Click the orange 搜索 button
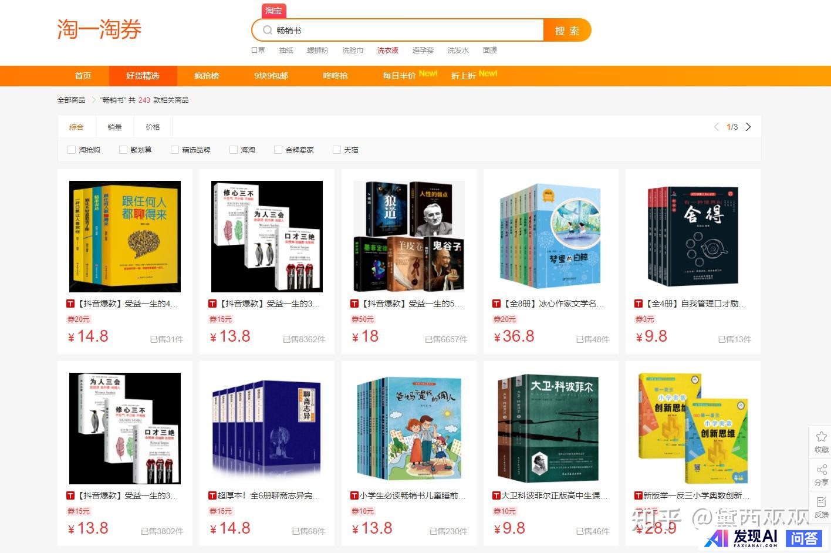The height and width of the screenshot is (553, 831). 567,31
